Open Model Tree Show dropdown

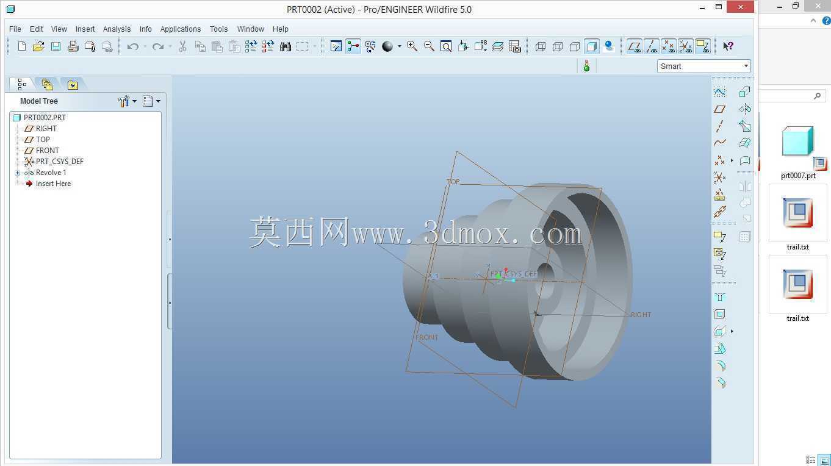click(151, 101)
